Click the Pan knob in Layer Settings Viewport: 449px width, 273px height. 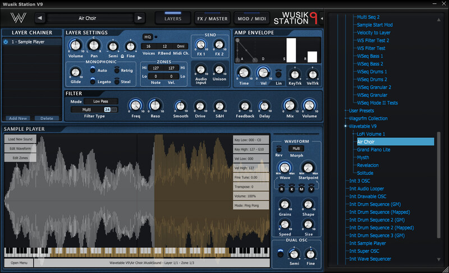pos(94,45)
